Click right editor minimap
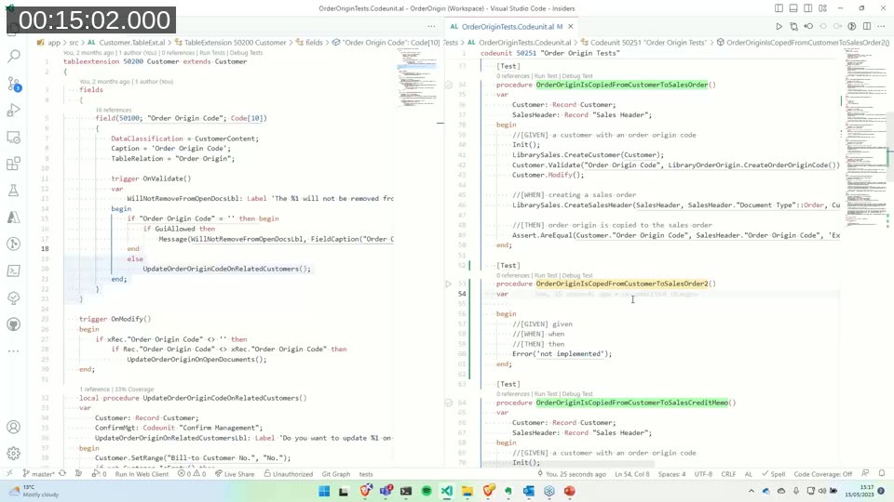The height and width of the screenshot is (502, 894). coord(864,137)
